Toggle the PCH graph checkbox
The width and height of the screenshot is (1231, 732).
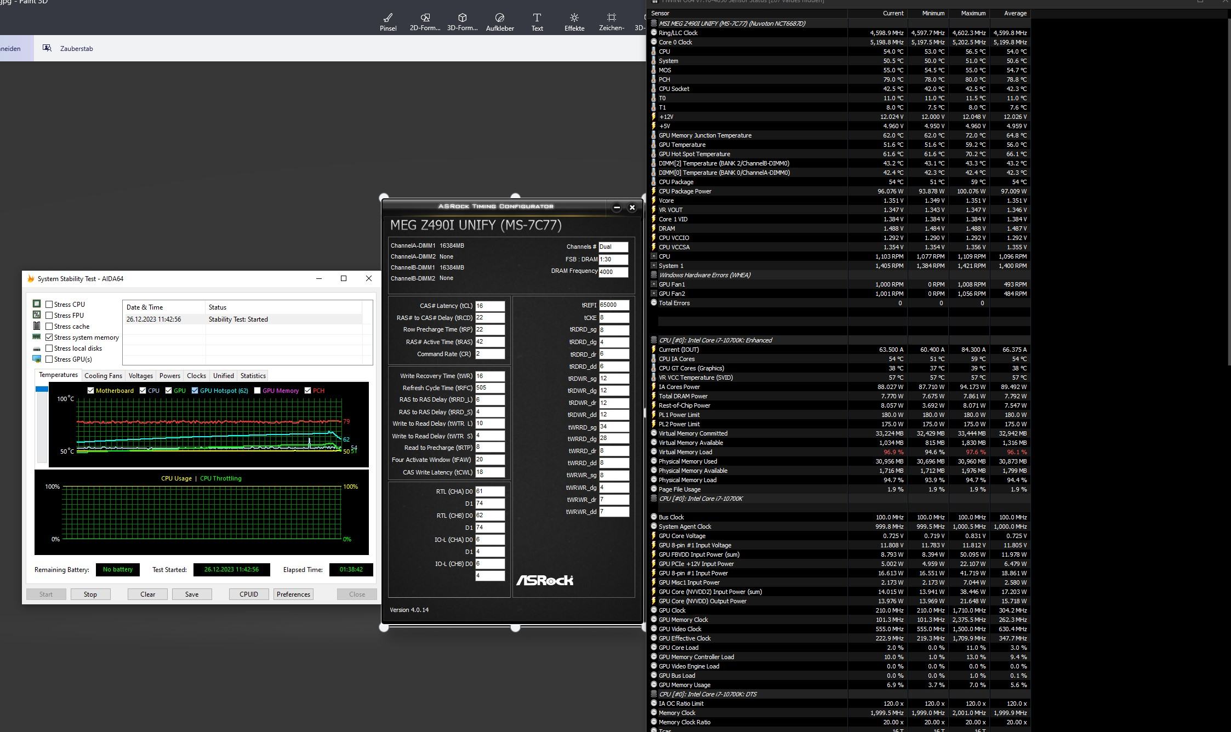point(307,391)
